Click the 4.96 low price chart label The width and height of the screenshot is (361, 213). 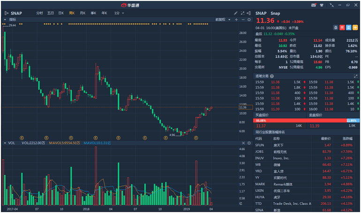172,135
